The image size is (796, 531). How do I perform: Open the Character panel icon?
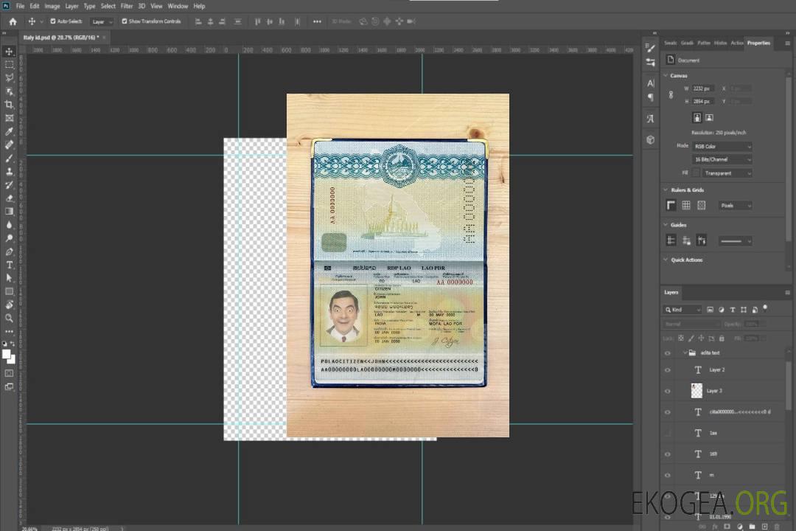(650, 83)
